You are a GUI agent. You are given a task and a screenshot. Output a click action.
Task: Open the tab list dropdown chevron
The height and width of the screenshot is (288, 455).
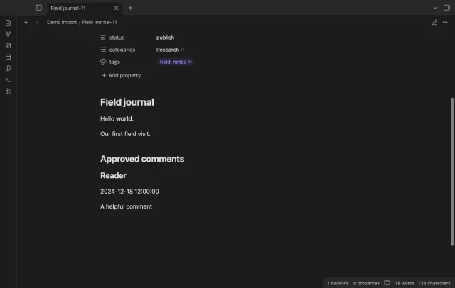tap(435, 8)
